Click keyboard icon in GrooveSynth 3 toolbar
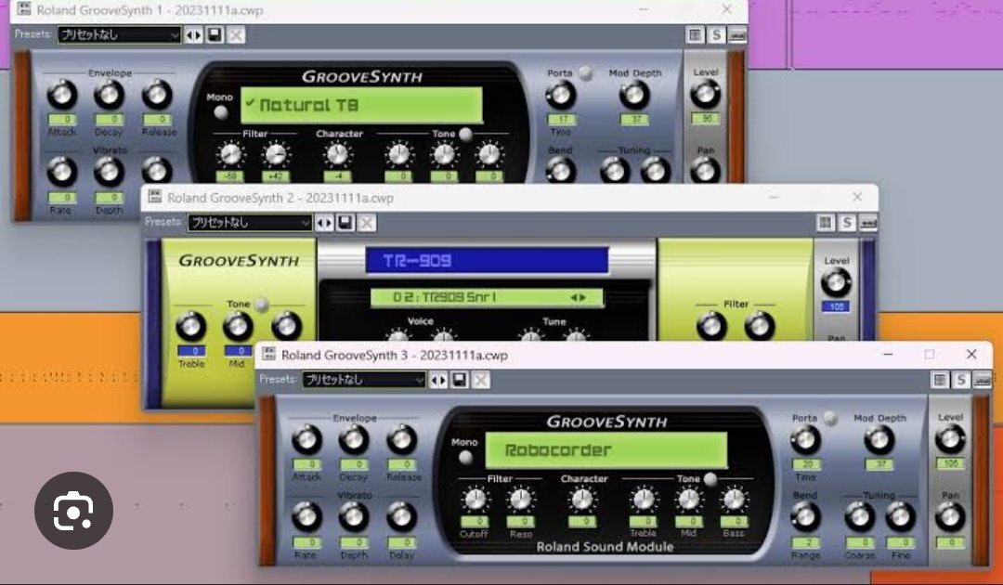Viewport: 1003px width, 585px height. point(982,380)
